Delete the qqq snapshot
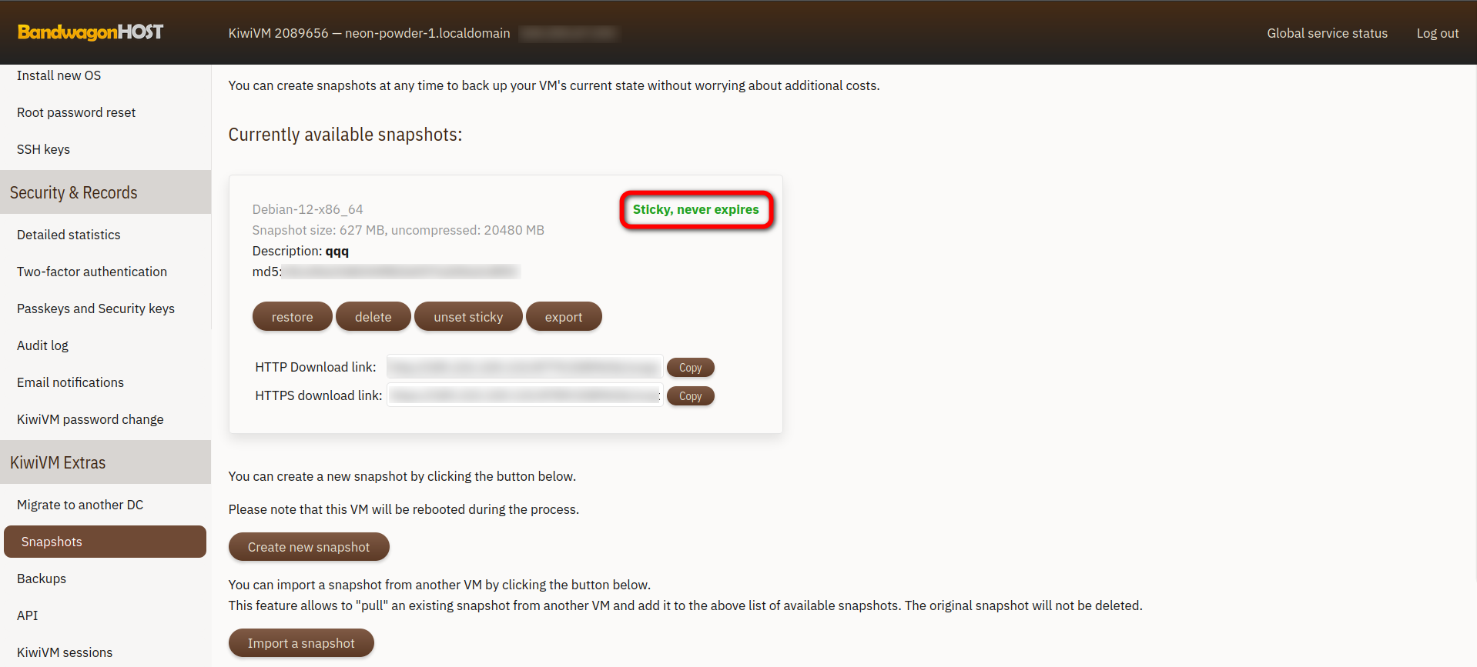The image size is (1477, 667). click(373, 317)
